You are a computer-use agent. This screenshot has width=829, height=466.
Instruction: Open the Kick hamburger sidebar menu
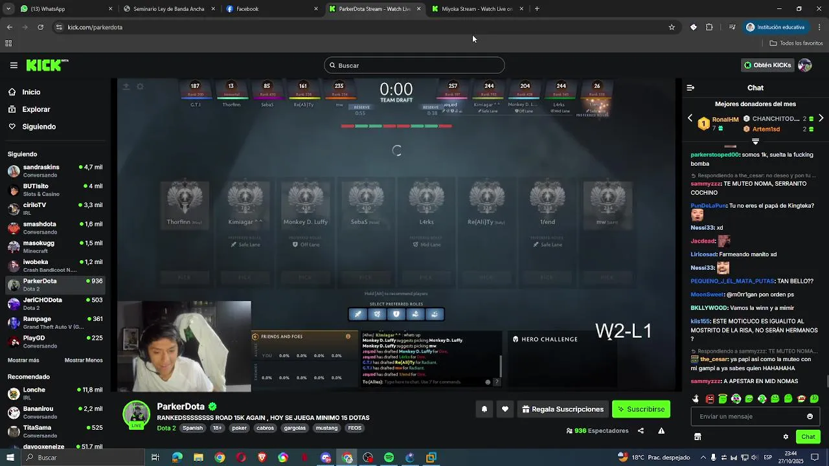pyautogui.click(x=14, y=65)
